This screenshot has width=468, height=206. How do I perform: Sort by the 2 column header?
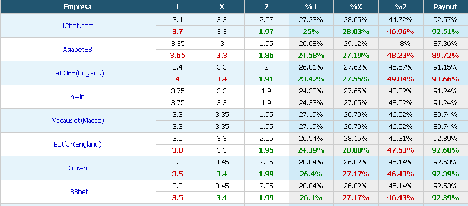pos(266,7)
